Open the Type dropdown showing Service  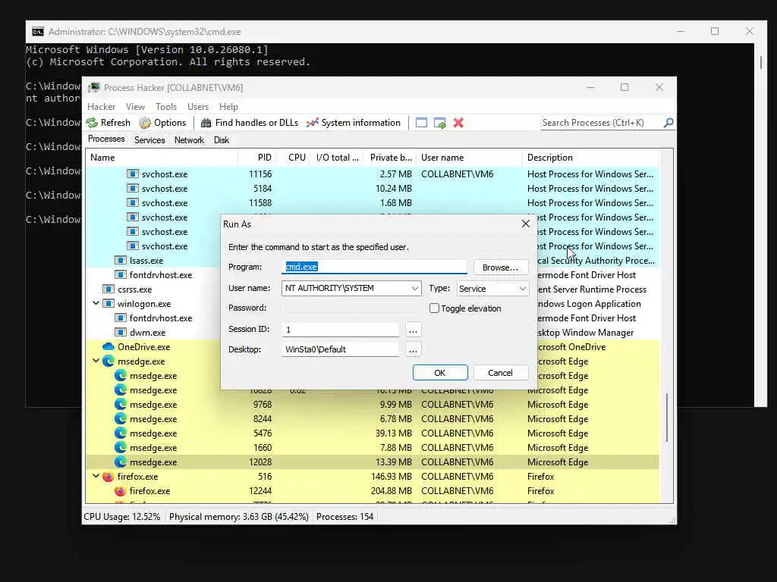tap(522, 289)
